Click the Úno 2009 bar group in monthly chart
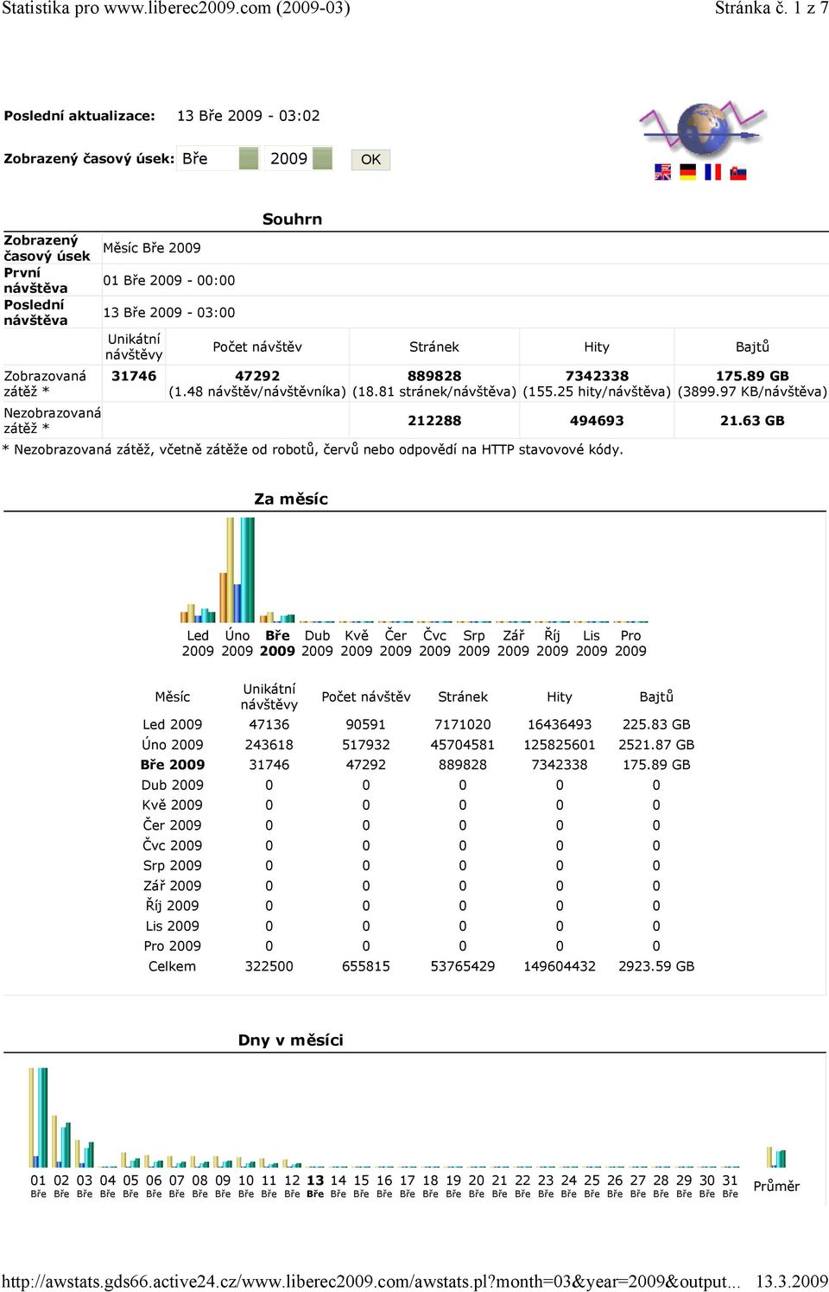Image resolution: width=829 pixels, height=1292 pixels. [x=237, y=570]
